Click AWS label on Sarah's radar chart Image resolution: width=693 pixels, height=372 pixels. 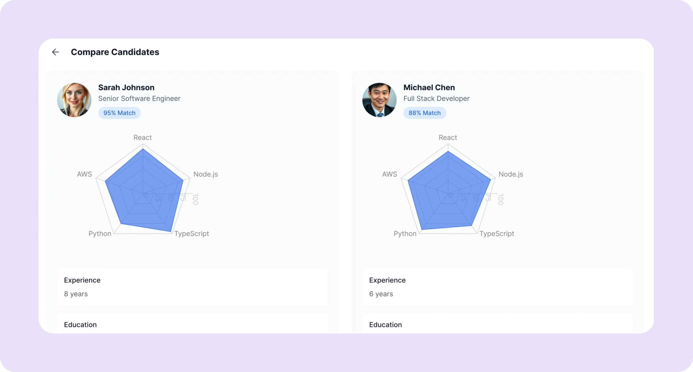point(84,174)
